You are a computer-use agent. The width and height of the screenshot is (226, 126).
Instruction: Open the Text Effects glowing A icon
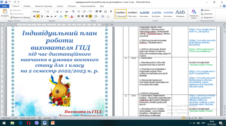click(61, 16)
